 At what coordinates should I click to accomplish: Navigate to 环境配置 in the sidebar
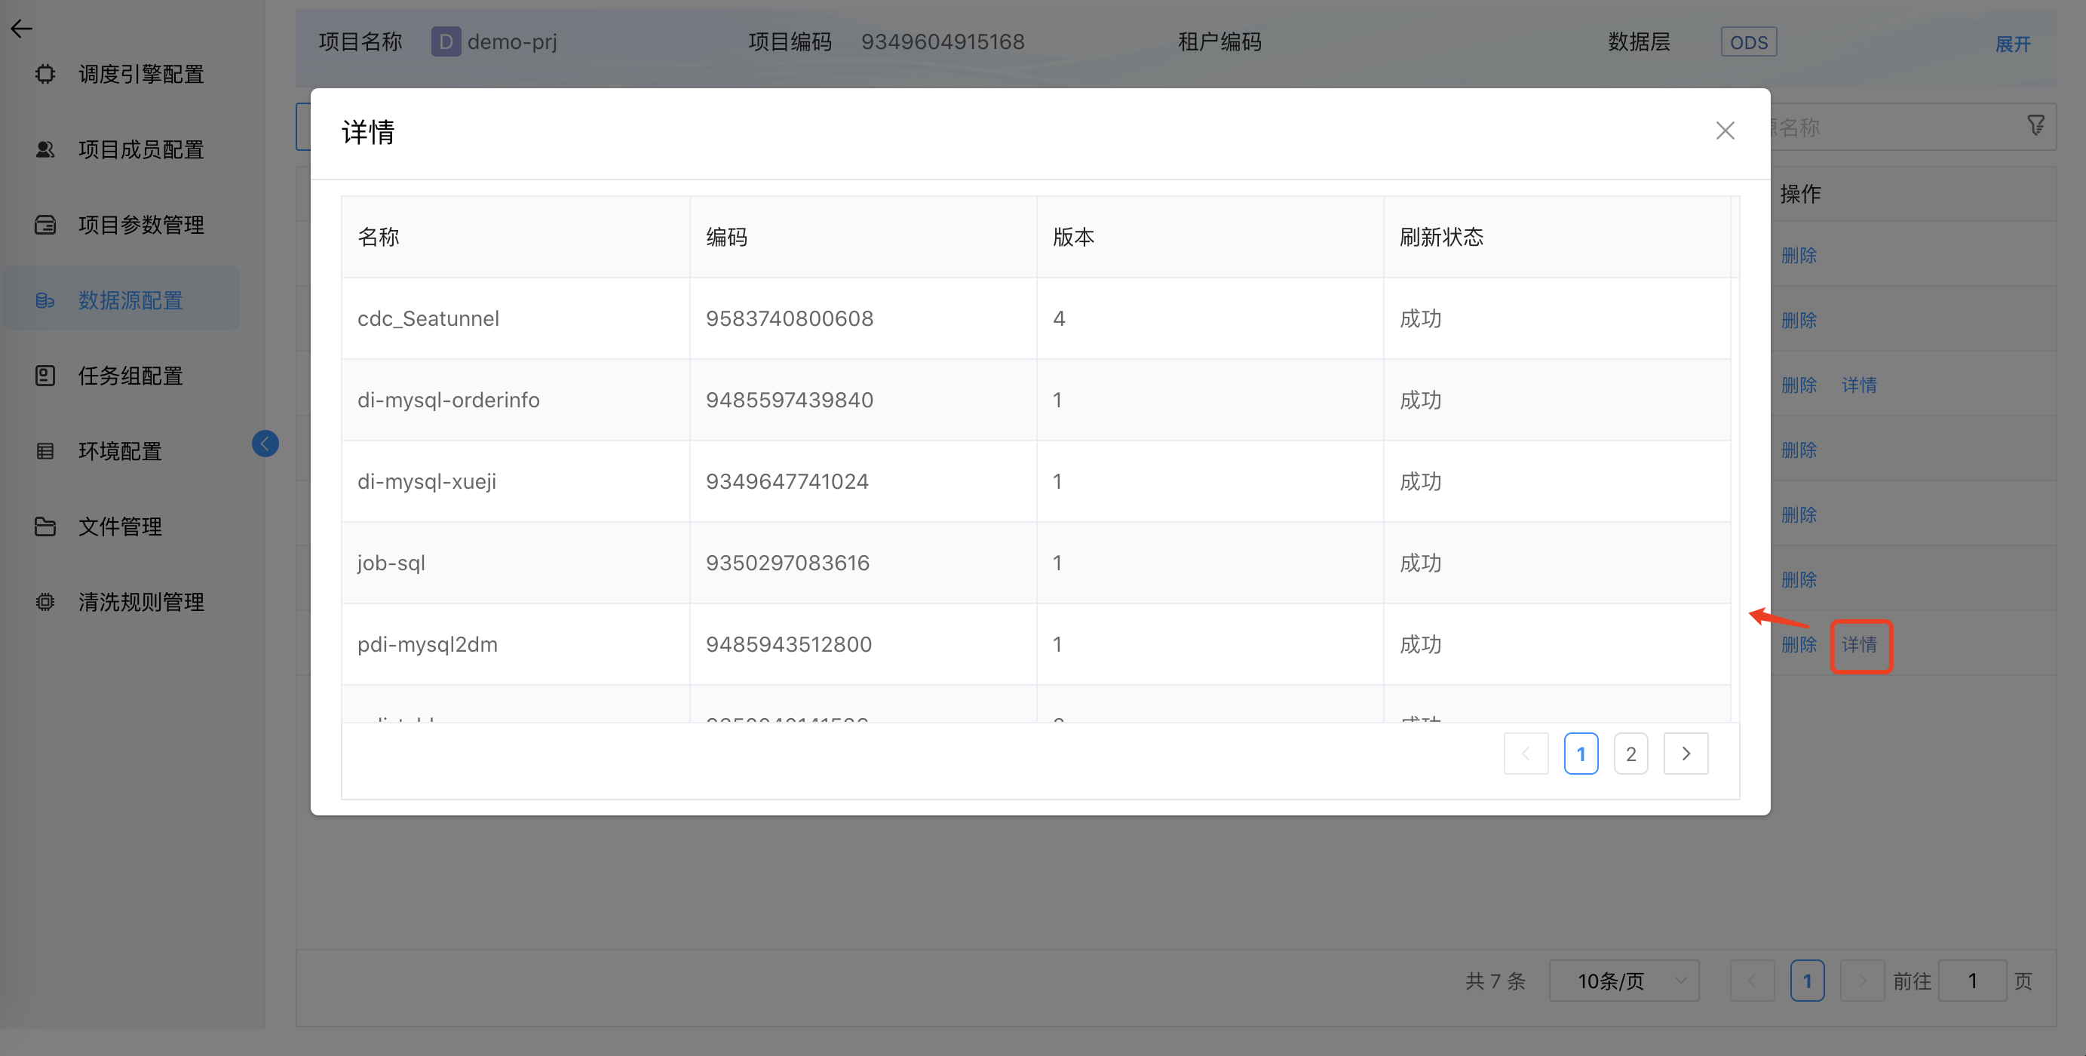coord(120,451)
